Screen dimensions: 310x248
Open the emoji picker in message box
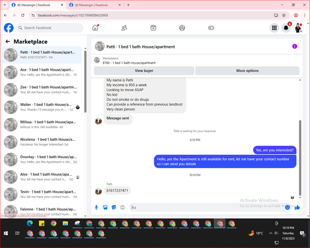tap(287, 207)
